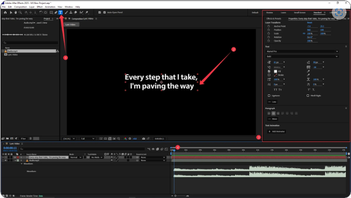351x198 pixels.
Task: Delete selected item with trash icon
Action: point(31,139)
